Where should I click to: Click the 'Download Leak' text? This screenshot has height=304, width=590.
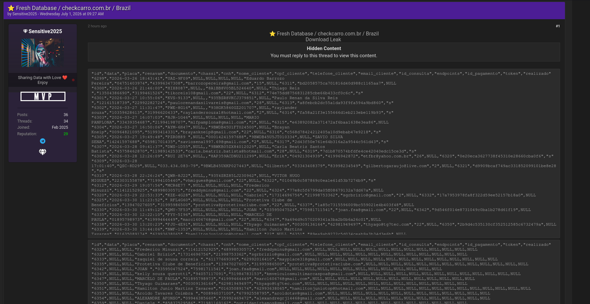pos(323,40)
